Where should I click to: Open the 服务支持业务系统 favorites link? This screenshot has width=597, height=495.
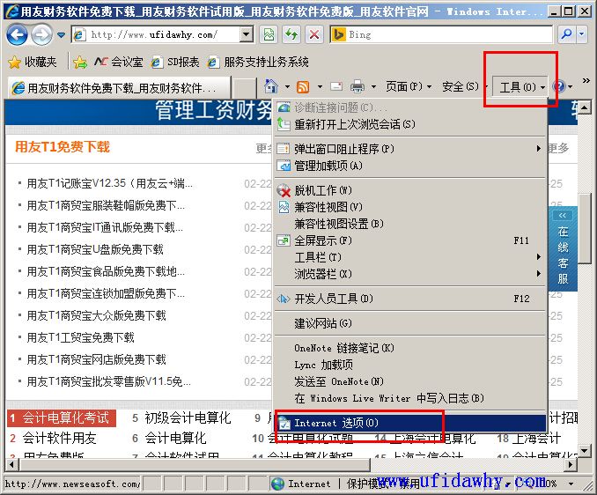point(258,62)
